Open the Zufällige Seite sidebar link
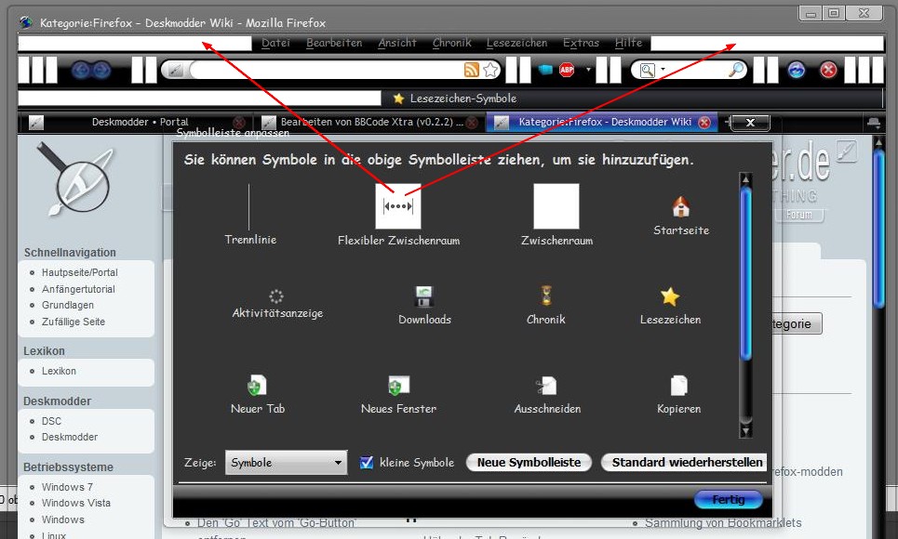Screen dimensions: 898x539 point(74,322)
